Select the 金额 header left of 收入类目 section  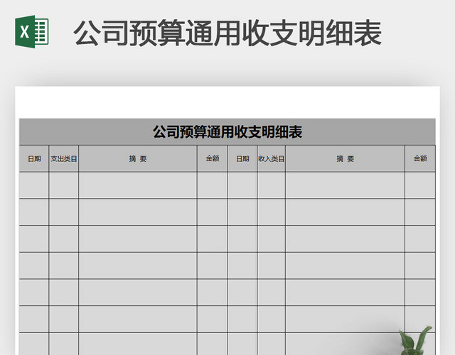click(213, 158)
